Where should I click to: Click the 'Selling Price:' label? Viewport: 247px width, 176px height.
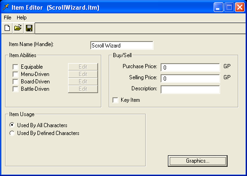click(143, 77)
